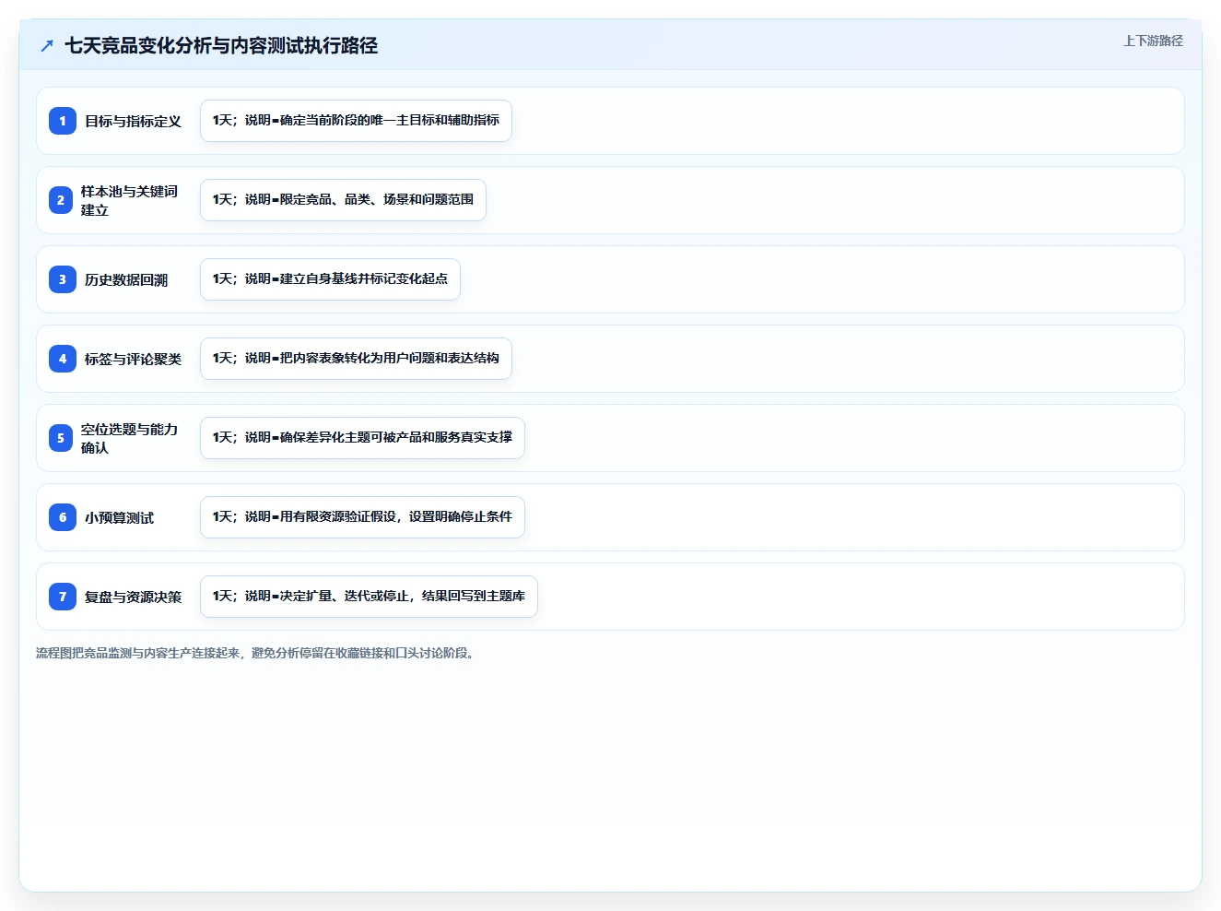Select the 空位选题与能力确认 step label

click(129, 438)
